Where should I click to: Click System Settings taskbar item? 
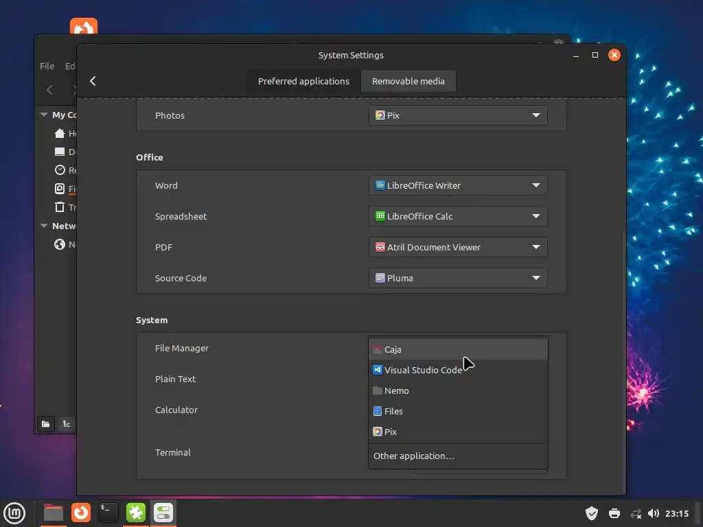[163, 513]
